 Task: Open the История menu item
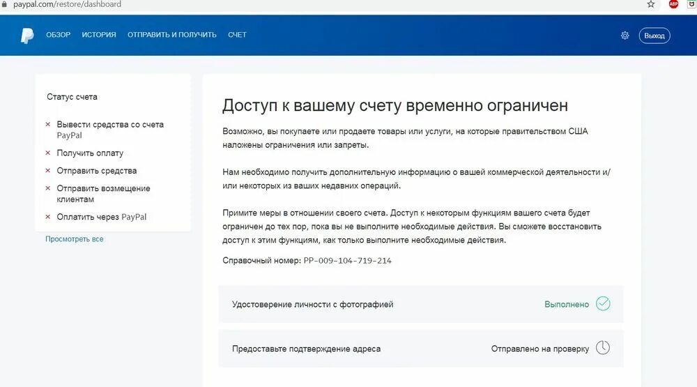[x=99, y=35]
